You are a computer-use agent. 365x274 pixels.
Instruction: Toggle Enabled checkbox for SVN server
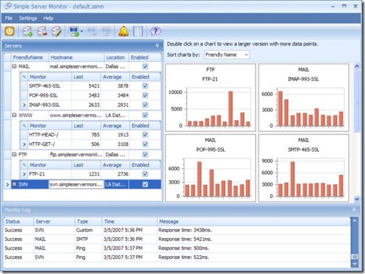pyautogui.click(x=145, y=184)
